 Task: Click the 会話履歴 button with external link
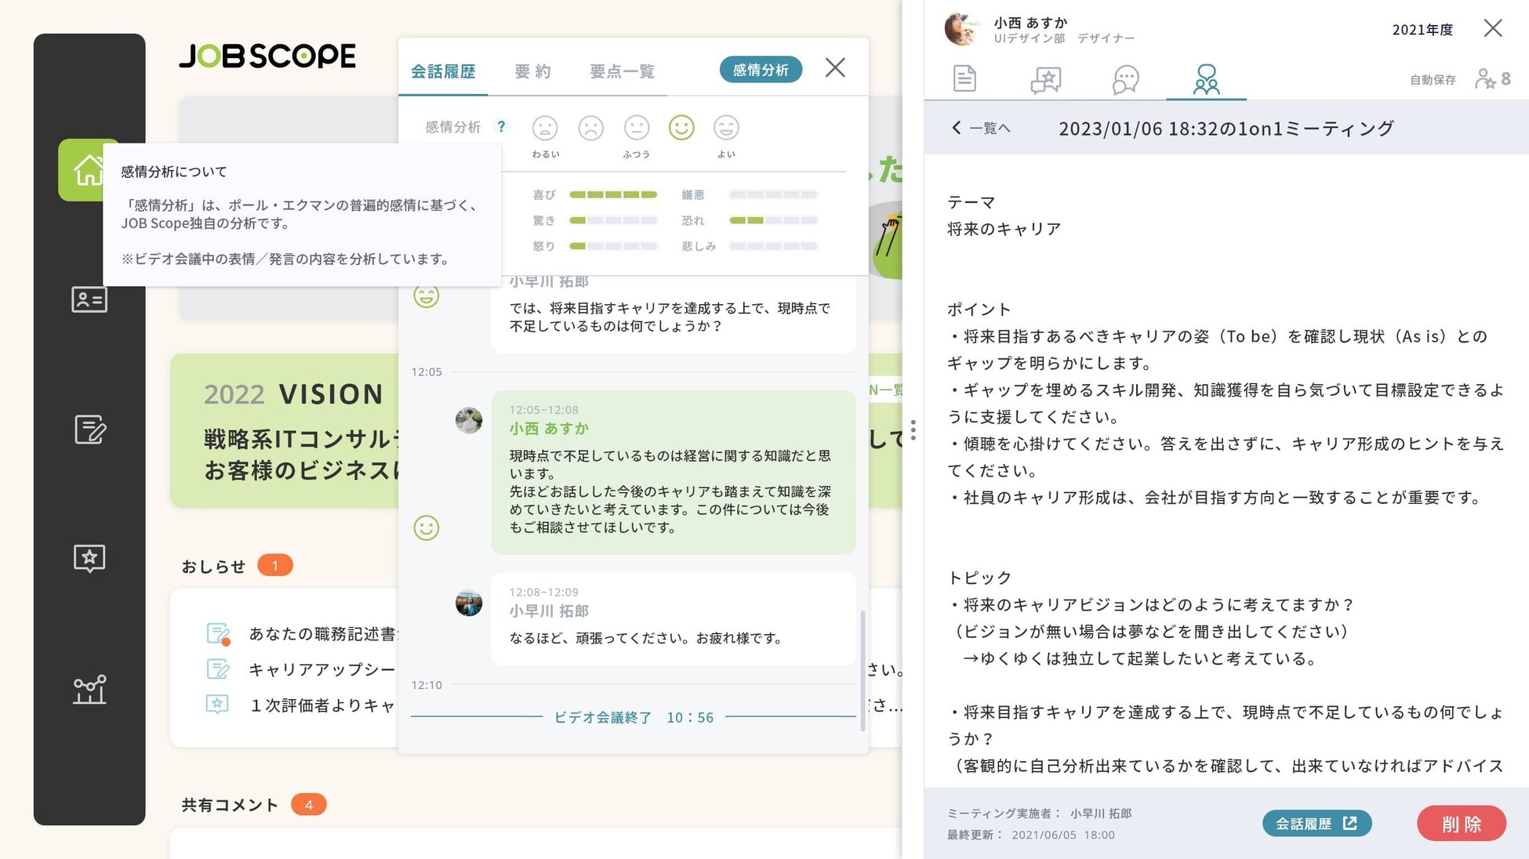1316,823
